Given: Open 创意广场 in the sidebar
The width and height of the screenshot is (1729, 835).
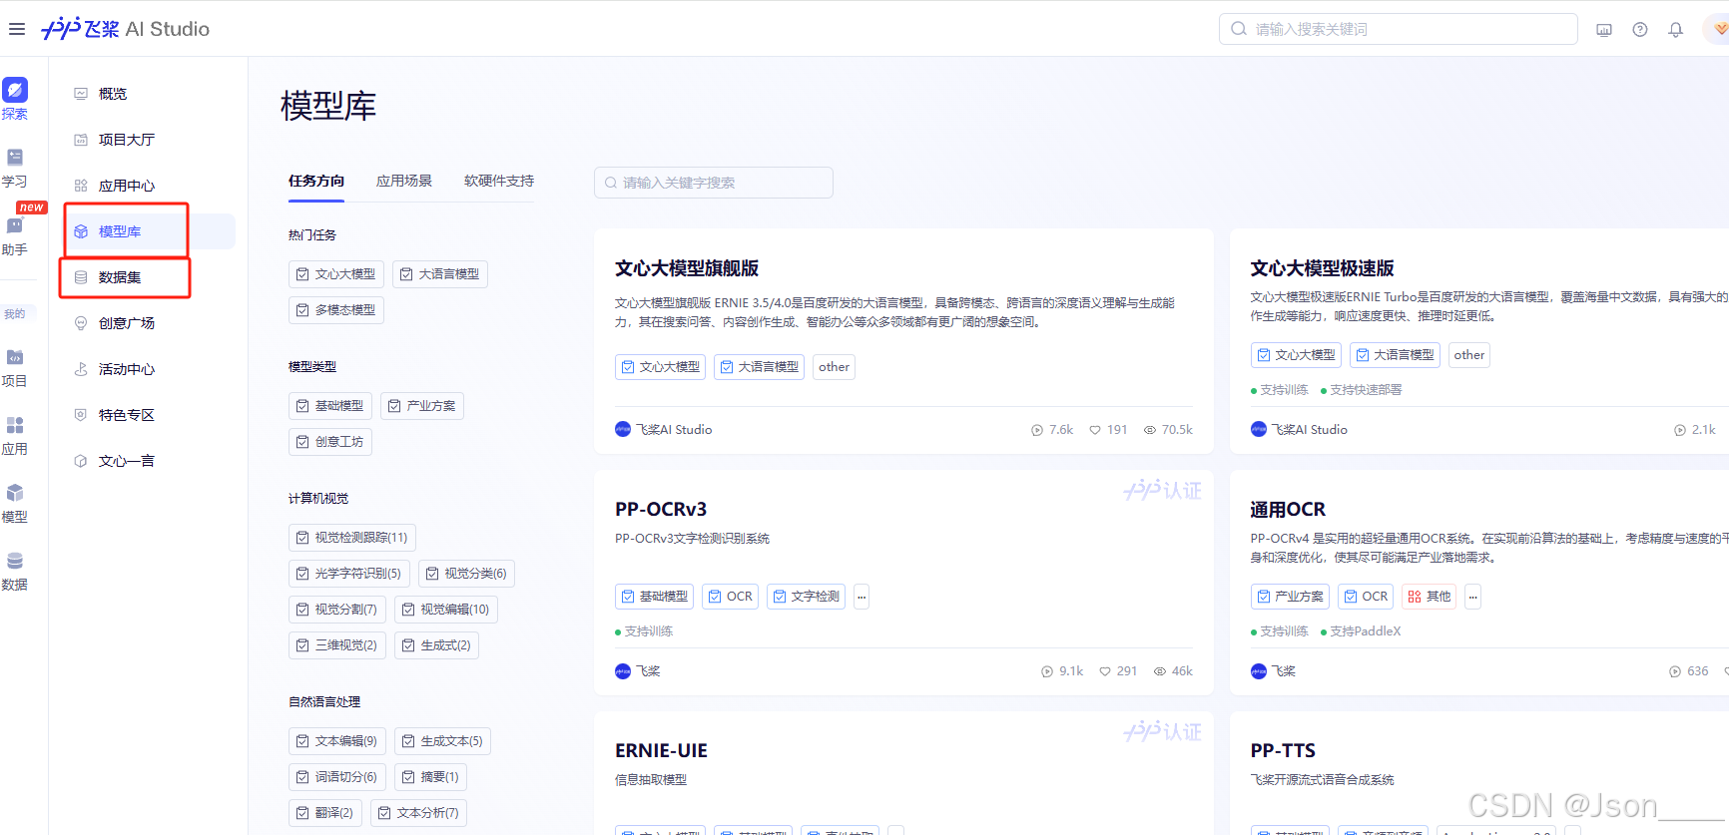Looking at the screenshot, I should (x=126, y=323).
